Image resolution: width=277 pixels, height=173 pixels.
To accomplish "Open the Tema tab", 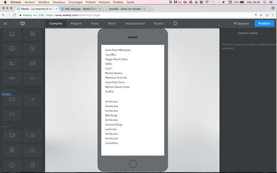I will (x=95, y=24).
